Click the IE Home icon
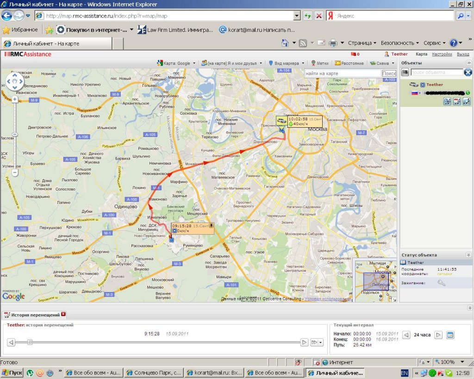Screen dimensions: 474x379 tap(285, 43)
